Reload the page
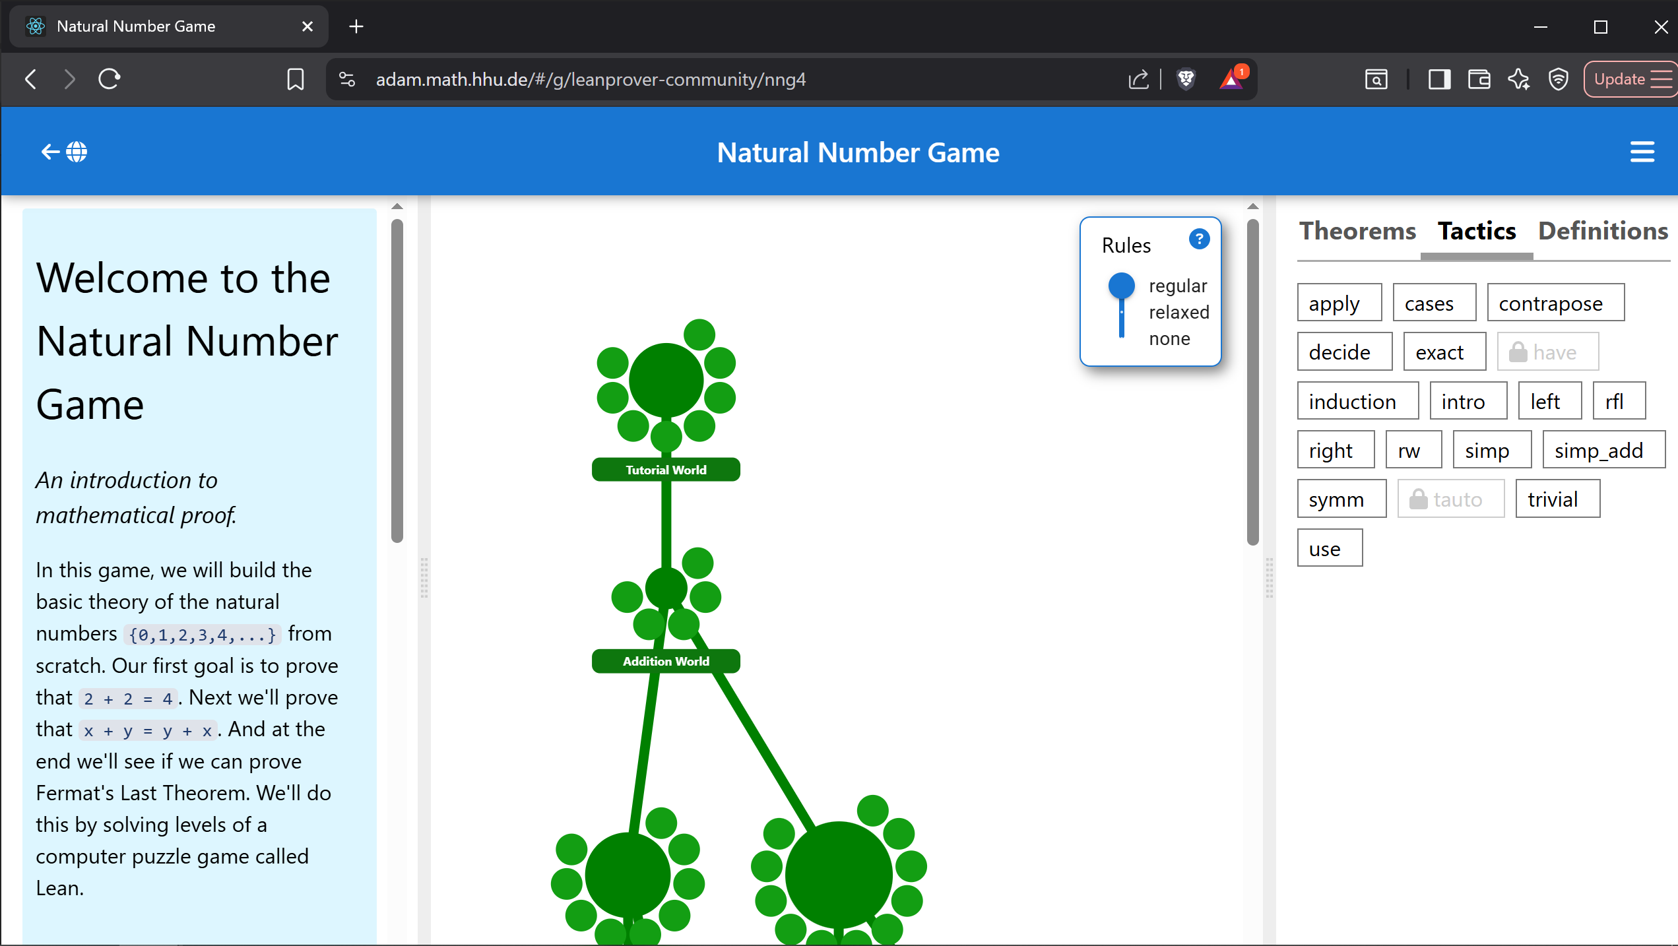This screenshot has width=1678, height=946. point(110,79)
